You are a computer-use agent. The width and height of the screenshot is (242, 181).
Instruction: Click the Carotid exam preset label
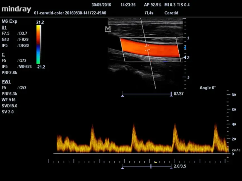[x=171, y=13]
